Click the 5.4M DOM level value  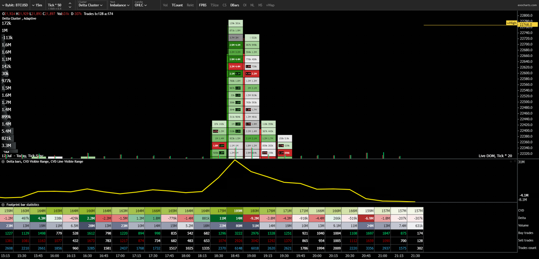7,131
